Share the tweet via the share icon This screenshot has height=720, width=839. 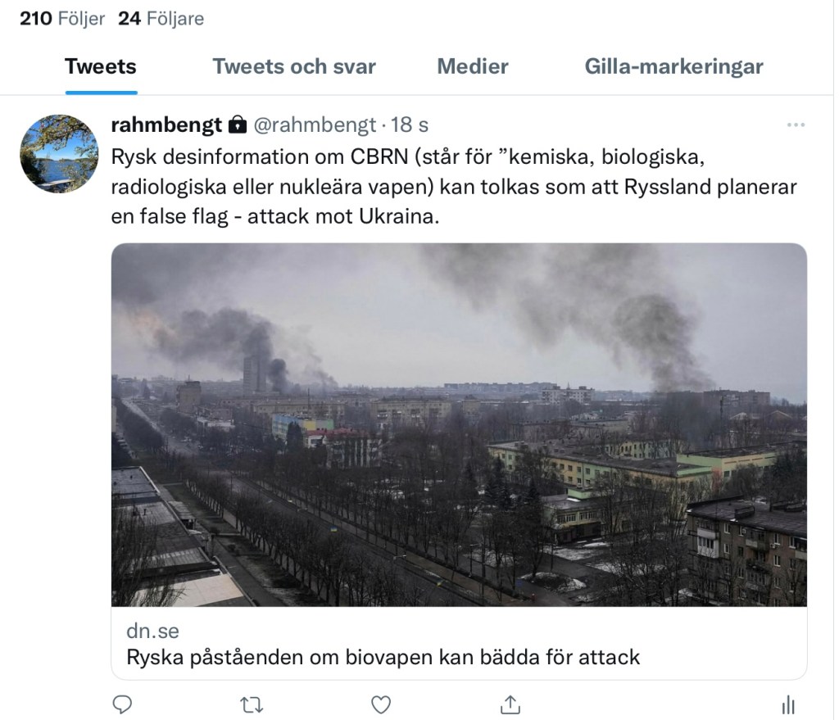point(510,704)
